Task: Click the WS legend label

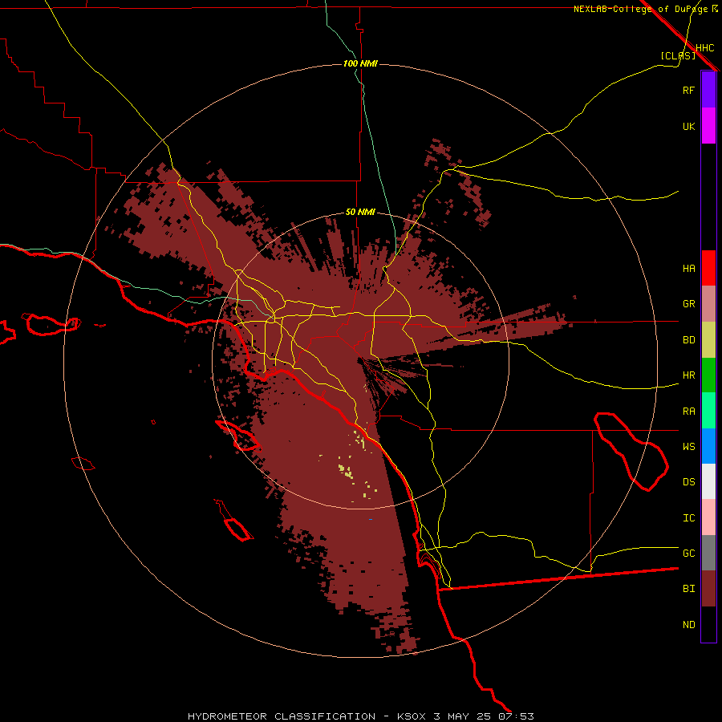Action: [688, 447]
